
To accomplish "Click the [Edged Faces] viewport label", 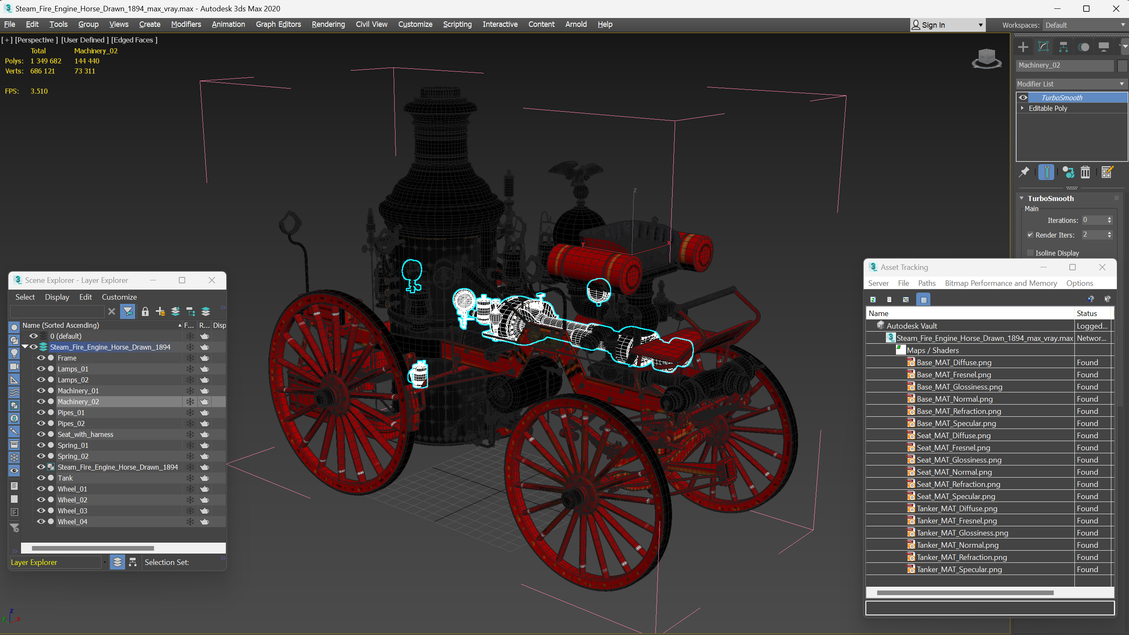I will tap(134, 40).
